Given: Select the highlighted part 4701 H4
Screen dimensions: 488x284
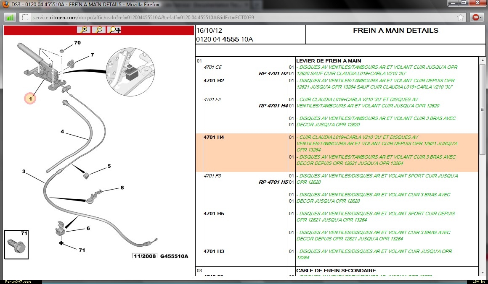Looking at the screenshot, I should tap(214, 137).
